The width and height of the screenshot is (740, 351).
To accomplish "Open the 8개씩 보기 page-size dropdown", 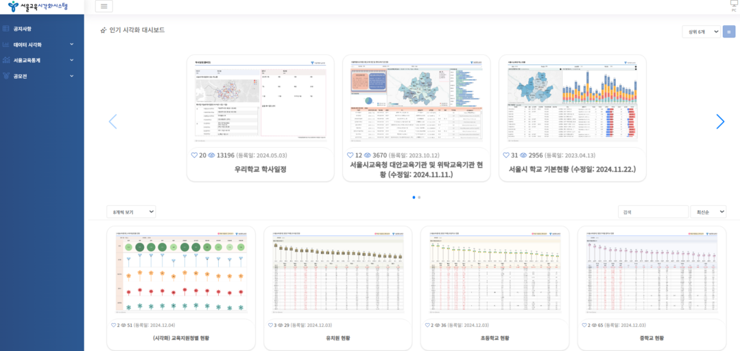I will [x=131, y=212].
